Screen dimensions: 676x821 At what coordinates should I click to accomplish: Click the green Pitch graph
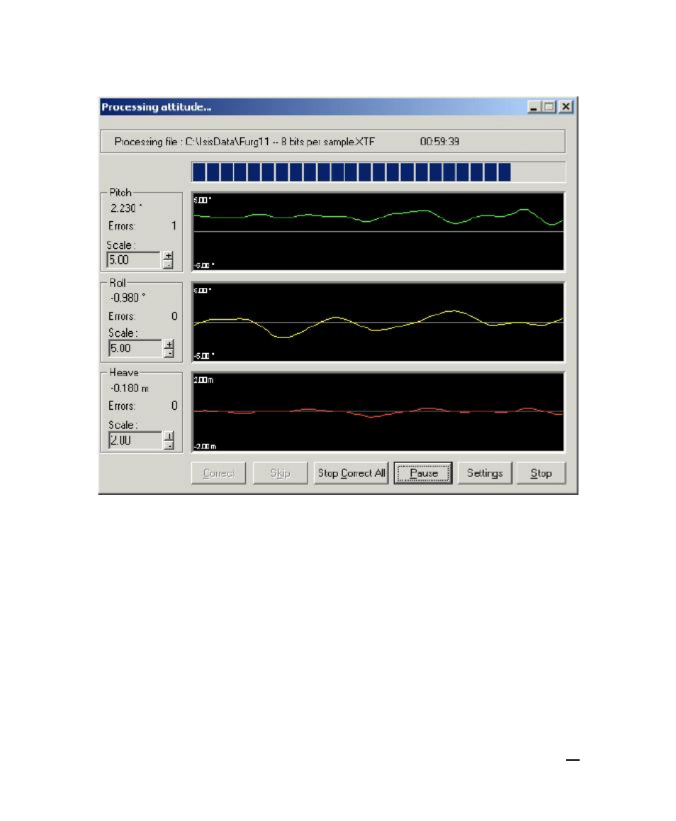tap(378, 231)
